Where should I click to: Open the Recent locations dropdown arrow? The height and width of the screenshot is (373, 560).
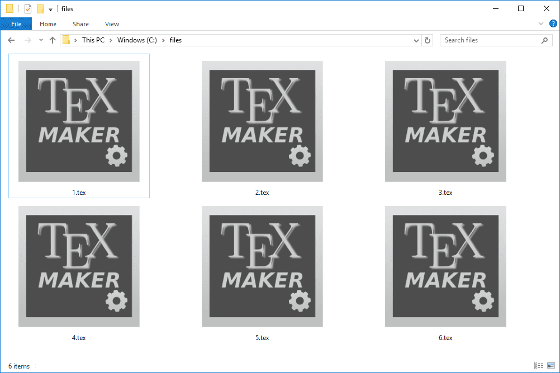point(41,40)
